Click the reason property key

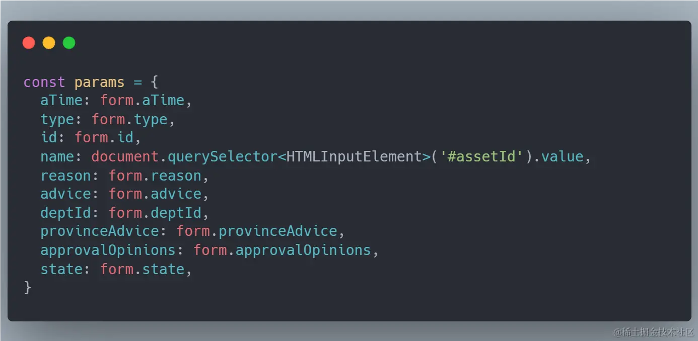70,176
